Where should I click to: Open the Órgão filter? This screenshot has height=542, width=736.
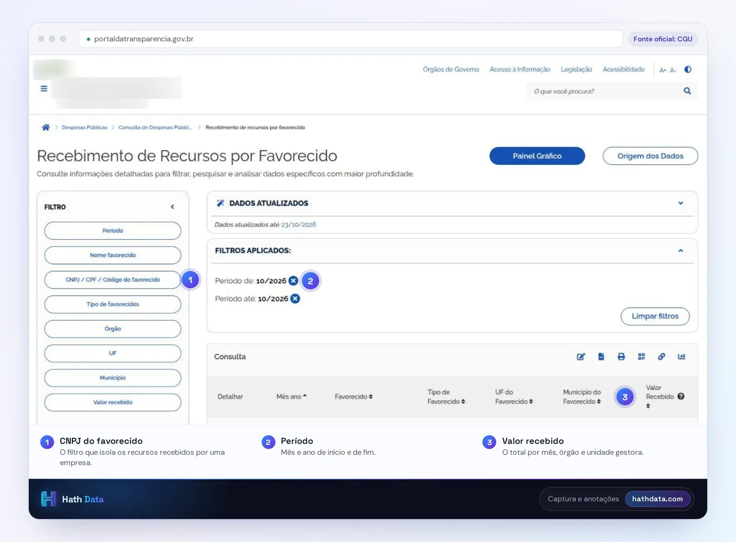point(113,329)
